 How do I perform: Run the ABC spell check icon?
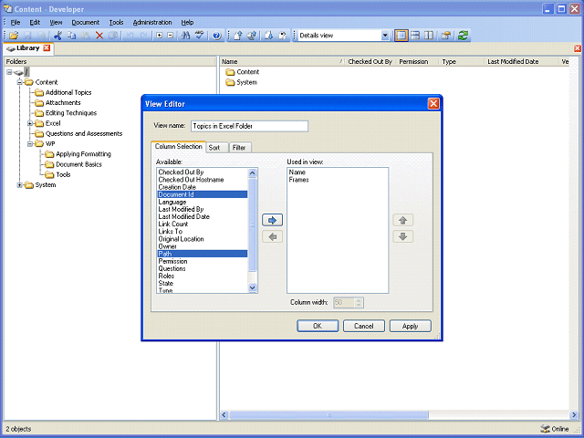[x=200, y=36]
